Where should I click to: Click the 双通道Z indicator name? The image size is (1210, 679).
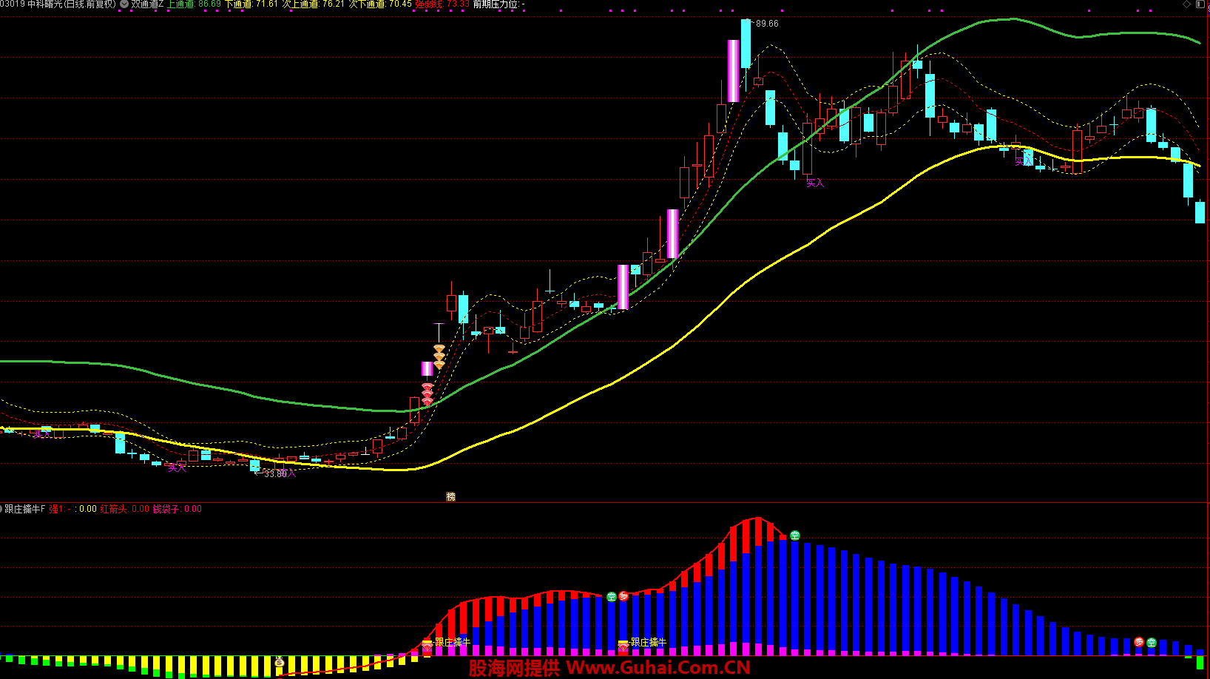point(147,4)
